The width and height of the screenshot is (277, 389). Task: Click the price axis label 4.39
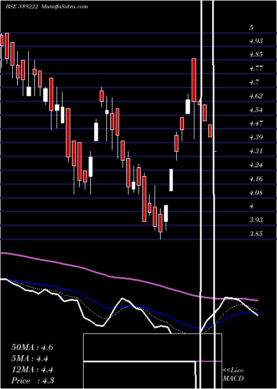pos(256,137)
